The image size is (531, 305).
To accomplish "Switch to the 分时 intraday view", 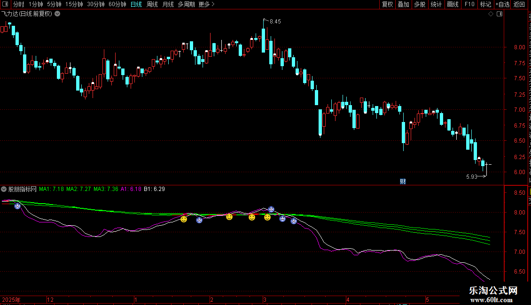I will click(x=19, y=4).
